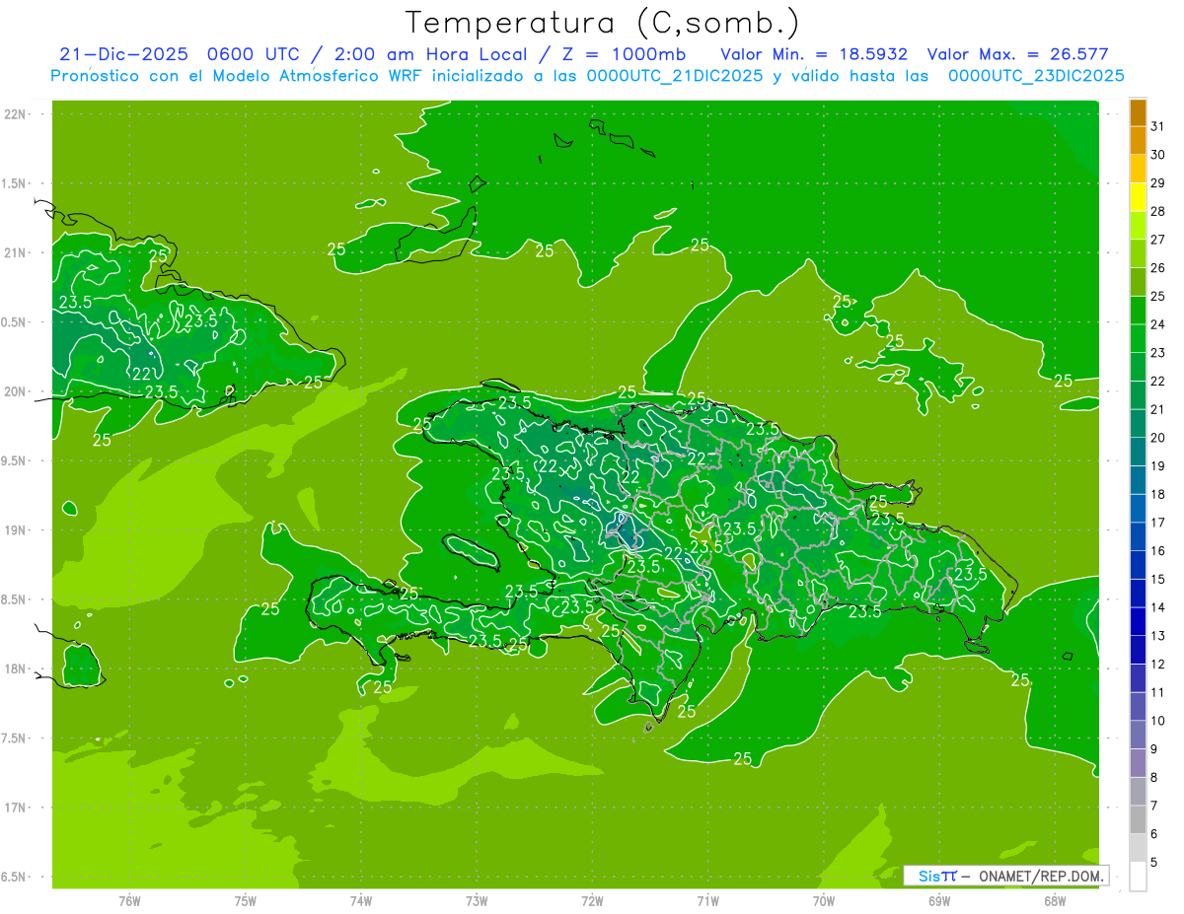Click the 20 label on the color scale
The width and height of the screenshot is (1184, 914).
click(x=1157, y=438)
